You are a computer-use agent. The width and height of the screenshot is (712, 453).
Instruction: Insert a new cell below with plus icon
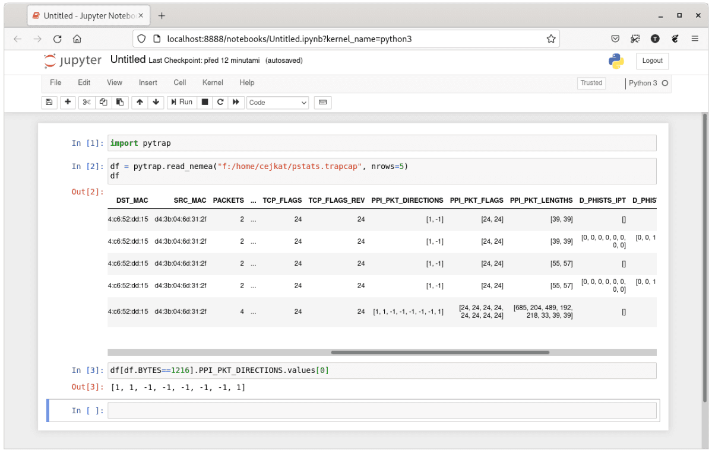pyautogui.click(x=68, y=103)
